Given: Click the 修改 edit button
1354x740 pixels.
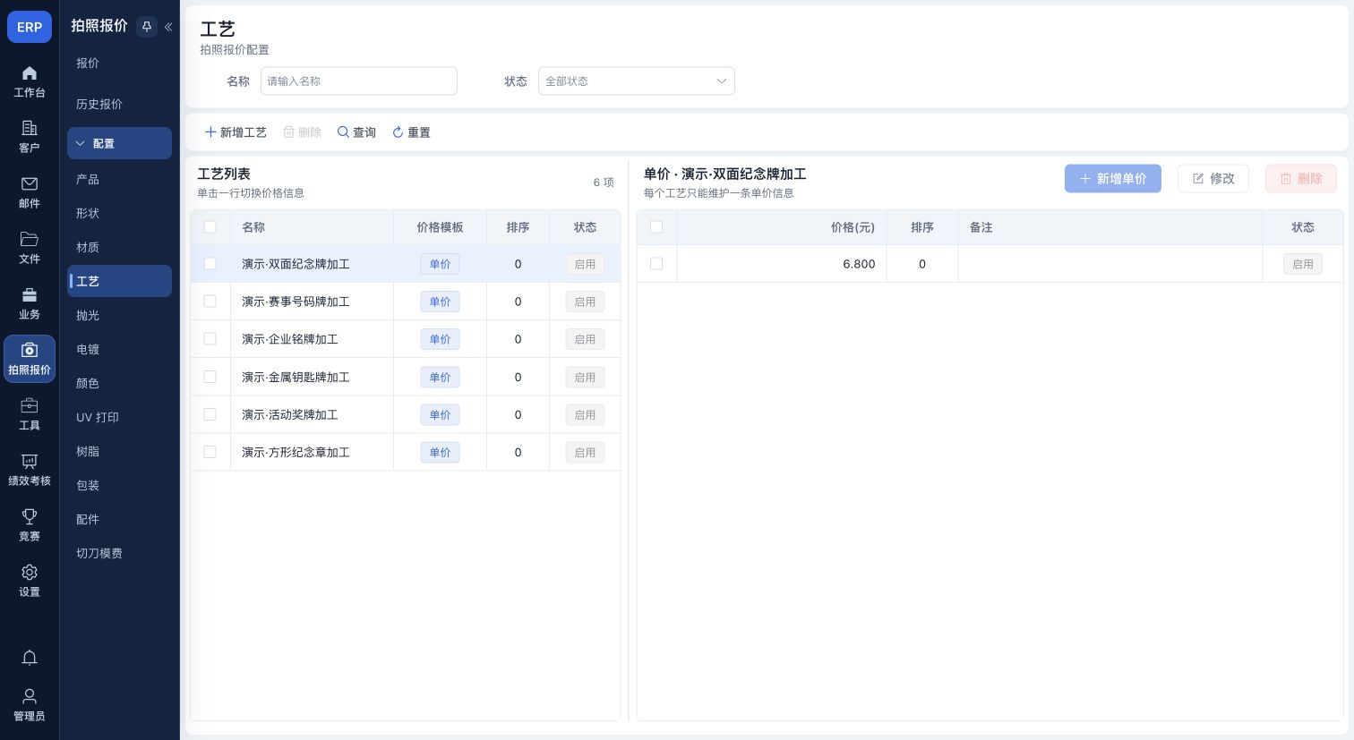Looking at the screenshot, I should click(1213, 179).
